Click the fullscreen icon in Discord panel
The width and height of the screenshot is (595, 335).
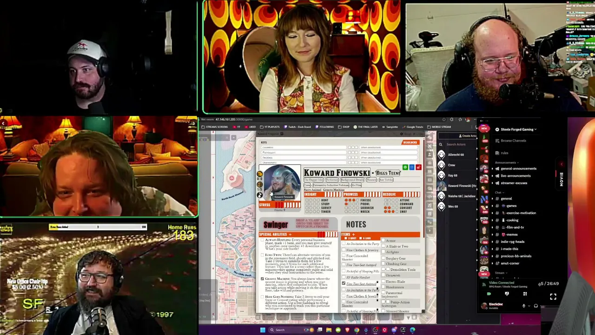pyautogui.click(x=553, y=296)
